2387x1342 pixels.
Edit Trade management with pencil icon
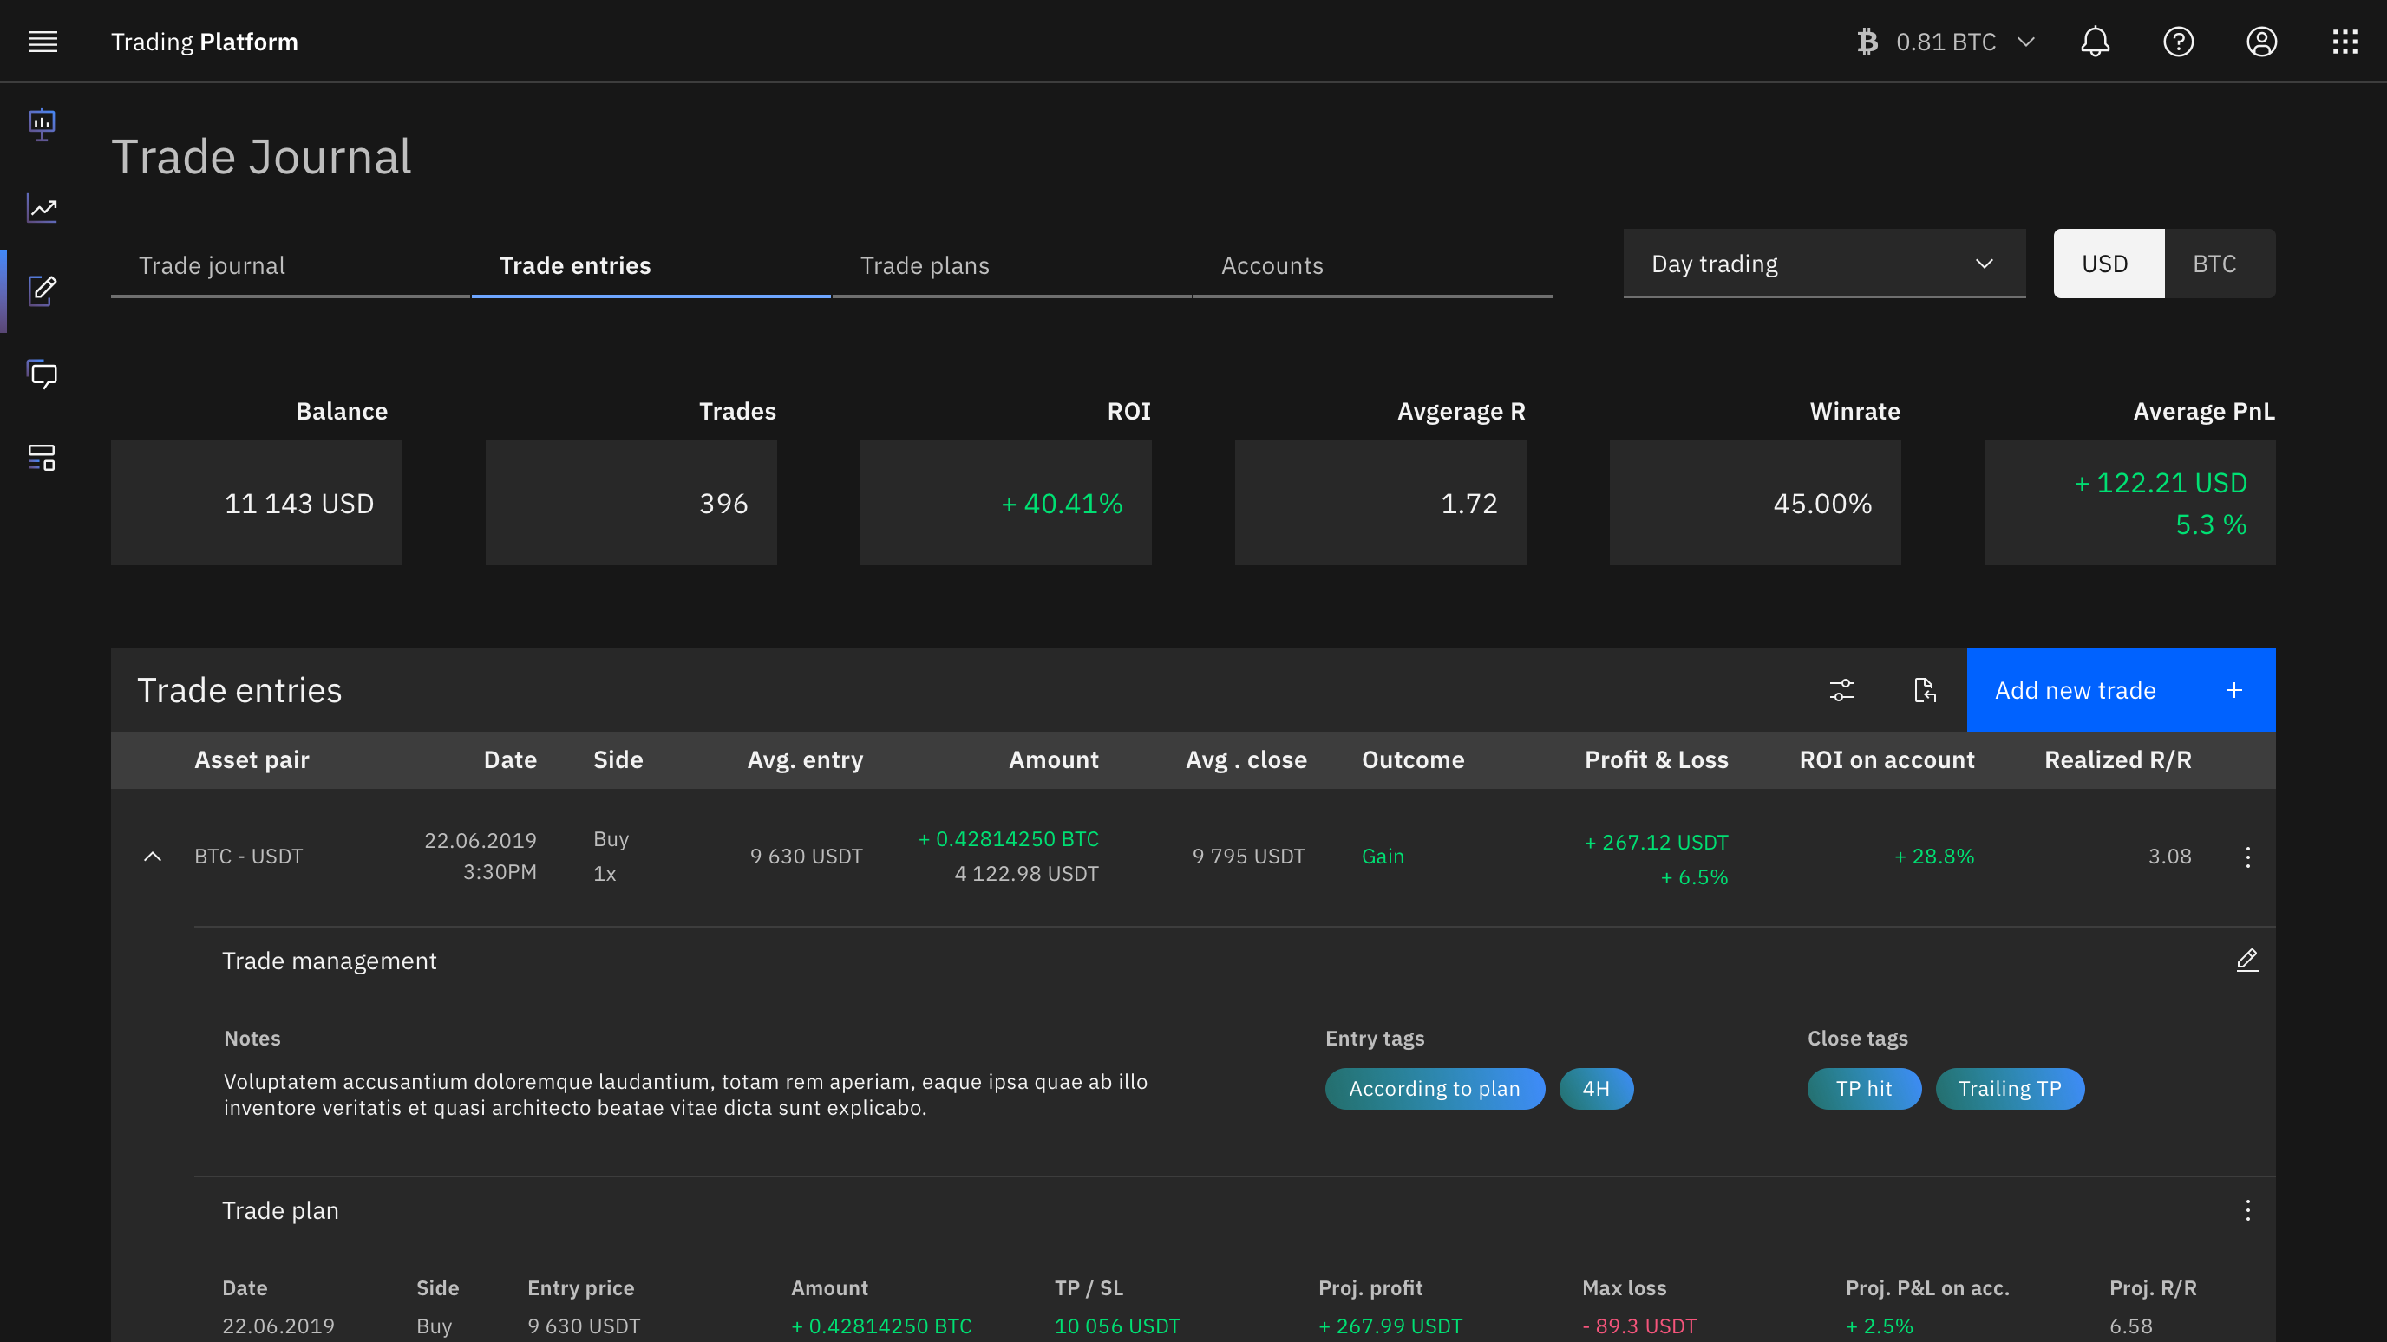pyautogui.click(x=2247, y=961)
